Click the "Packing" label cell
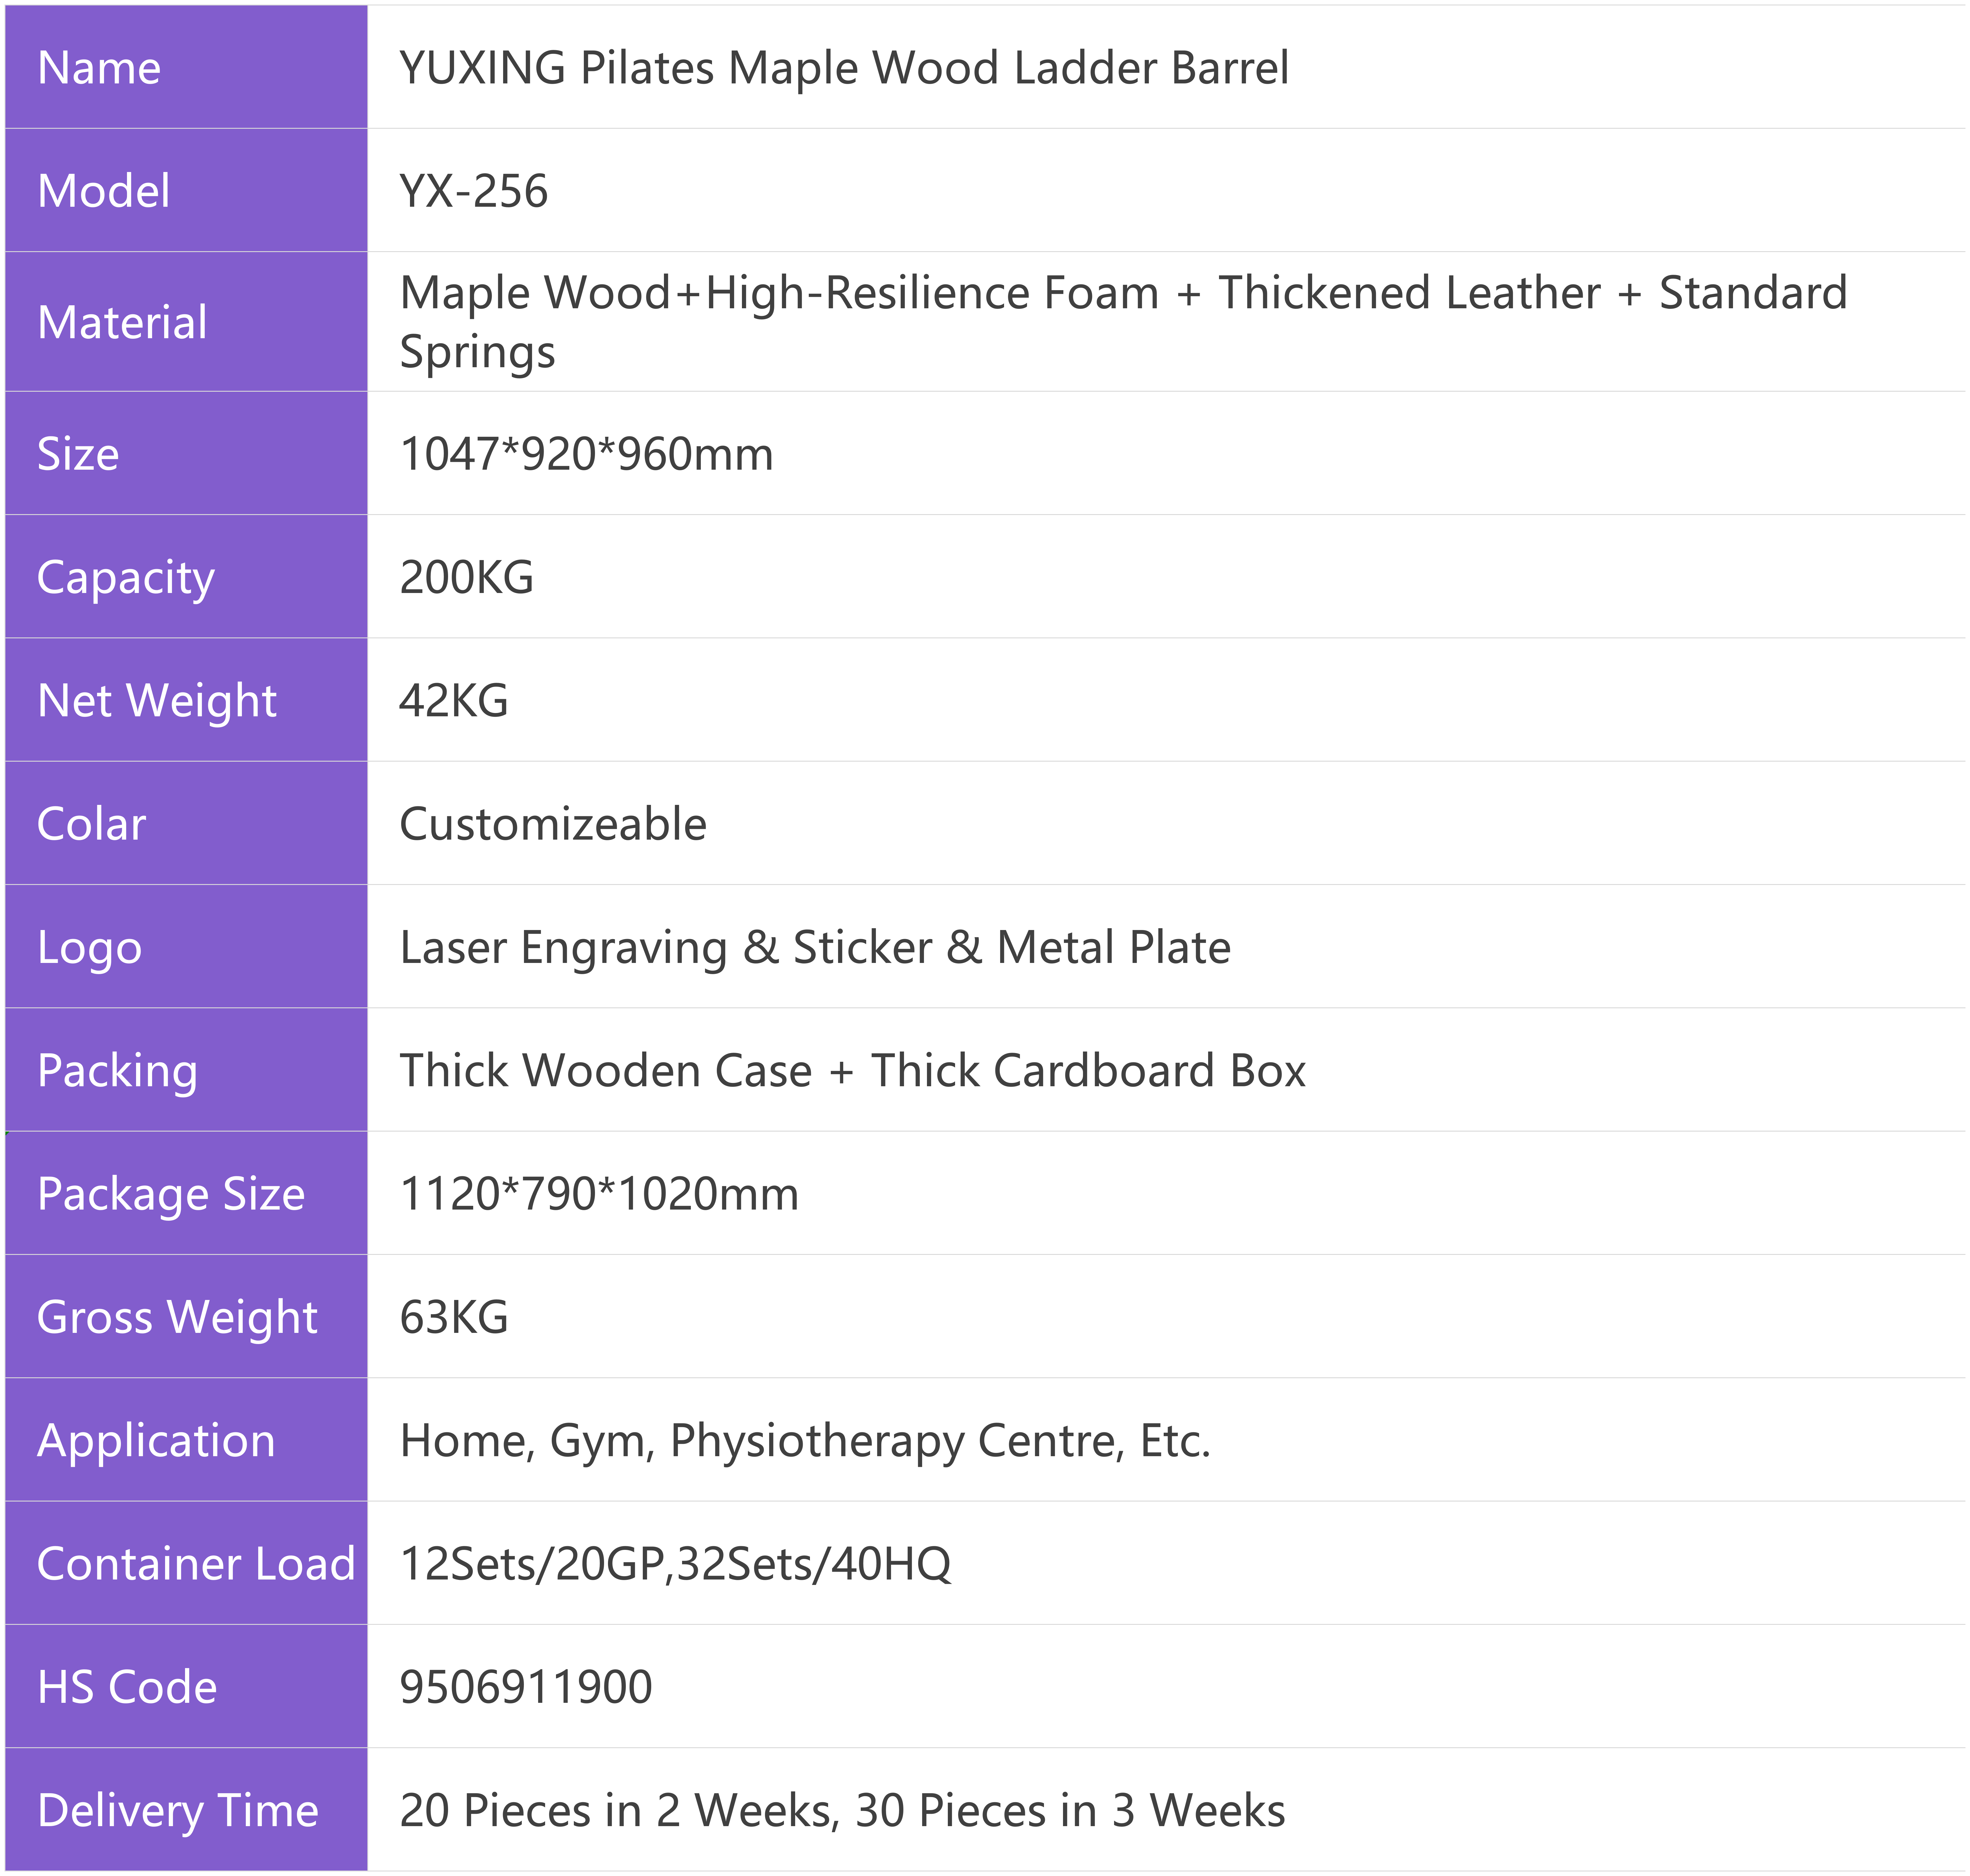 tap(186, 1069)
